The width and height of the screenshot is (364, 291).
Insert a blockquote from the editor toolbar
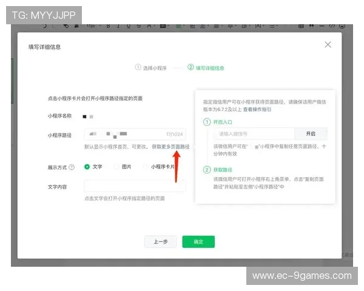tap(311, 26)
